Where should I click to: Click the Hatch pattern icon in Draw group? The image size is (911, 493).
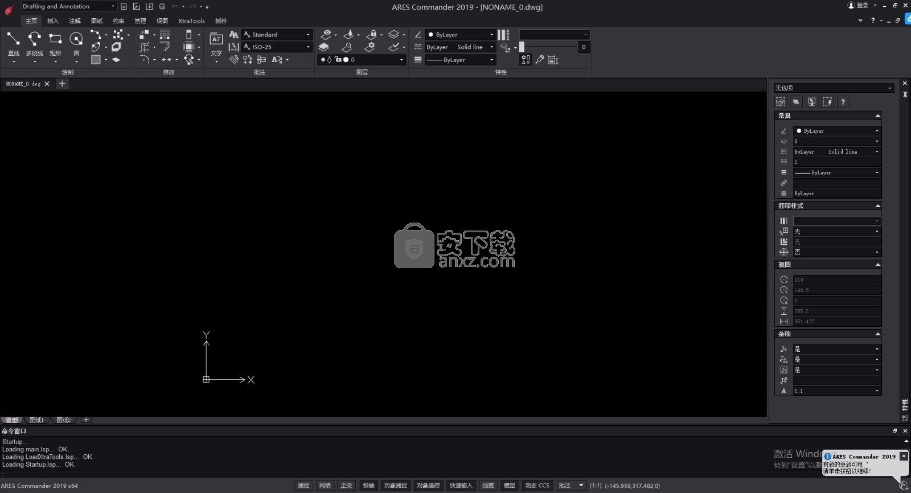[x=96, y=59]
